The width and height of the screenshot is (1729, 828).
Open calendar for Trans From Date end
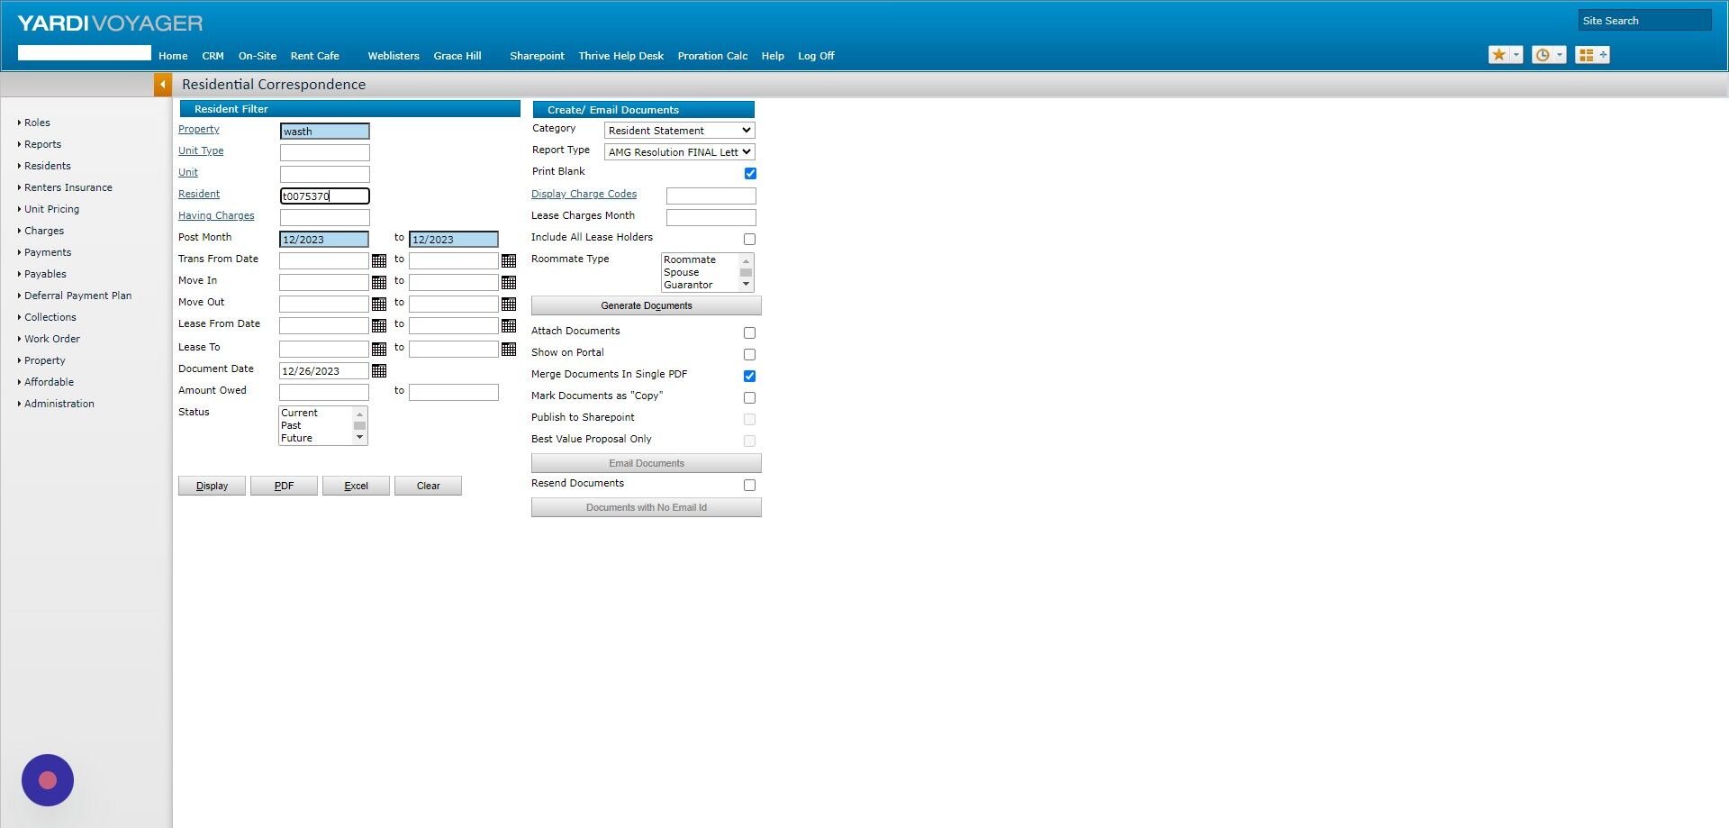click(x=509, y=260)
